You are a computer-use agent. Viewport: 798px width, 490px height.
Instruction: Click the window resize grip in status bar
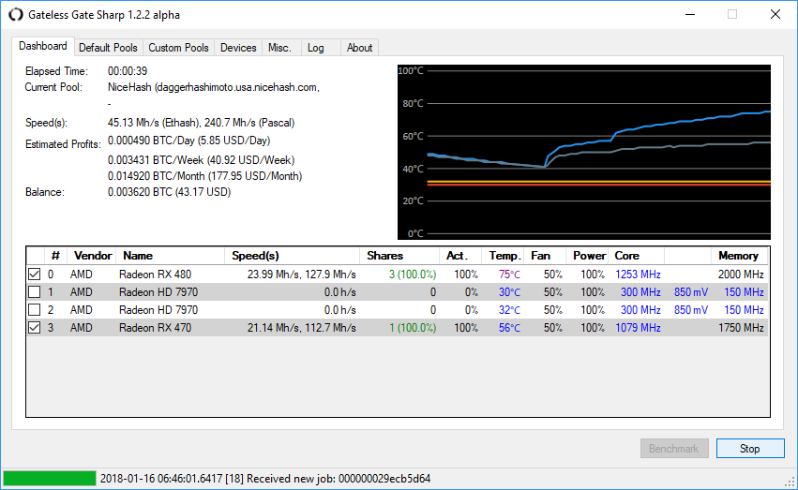[x=790, y=482]
